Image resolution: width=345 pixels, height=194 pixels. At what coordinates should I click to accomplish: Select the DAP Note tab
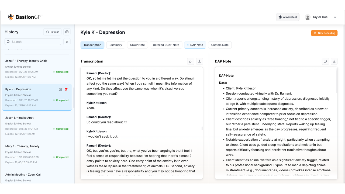click(195, 45)
